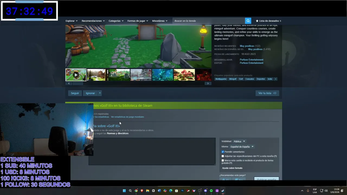The width and height of the screenshot is (347, 195).
Task: Open File Explorer from the taskbar
Action: pos(147,191)
